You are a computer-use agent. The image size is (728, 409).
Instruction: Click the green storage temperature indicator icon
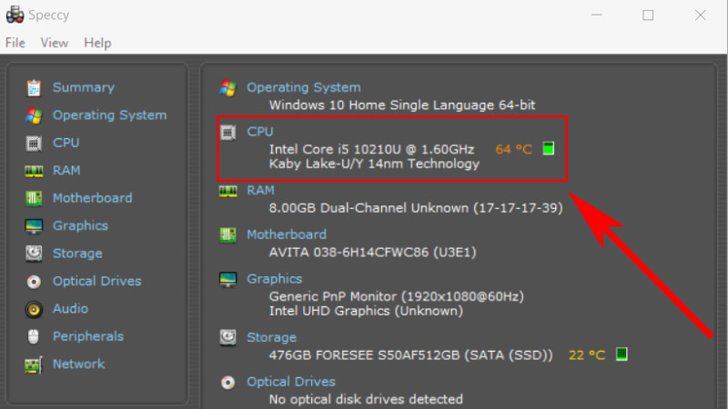[622, 354]
